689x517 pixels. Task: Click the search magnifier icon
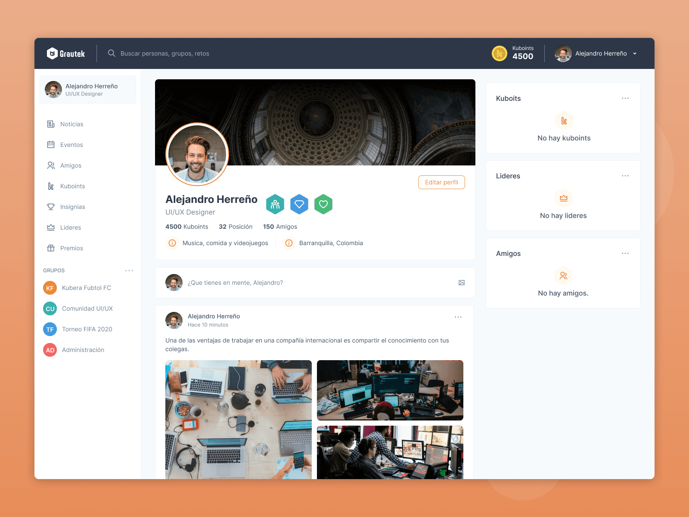click(112, 53)
